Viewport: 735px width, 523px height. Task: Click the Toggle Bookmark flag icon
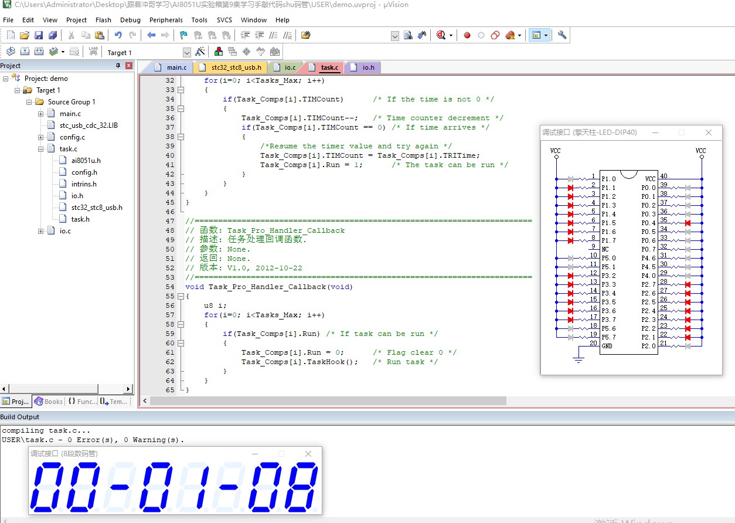184,35
